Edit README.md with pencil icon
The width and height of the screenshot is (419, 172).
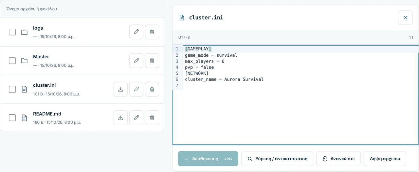[136, 118]
